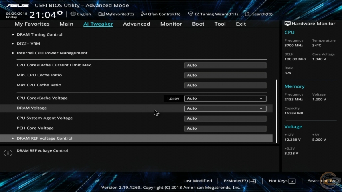Click the Max CPU Cache Ratio field
This screenshot has height=192, width=342.
[x=225, y=85]
